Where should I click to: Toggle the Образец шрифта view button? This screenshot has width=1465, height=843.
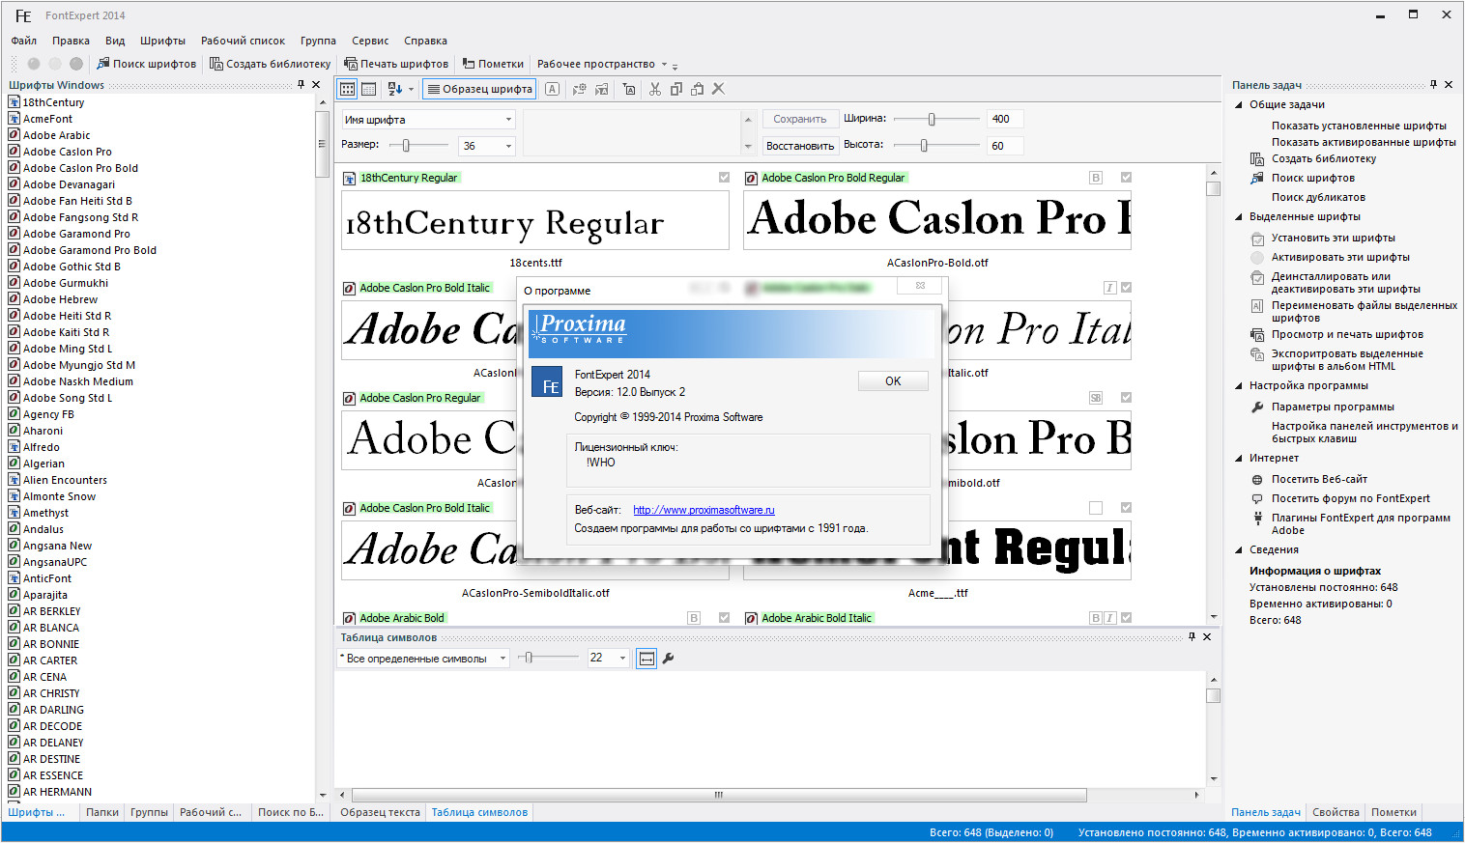point(480,89)
